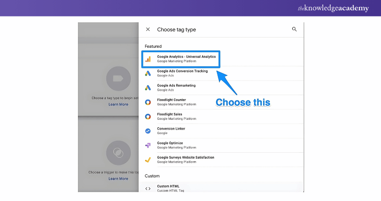Open search in tag type panel
This screenshot has height=201, width=381.
point(294,29)
